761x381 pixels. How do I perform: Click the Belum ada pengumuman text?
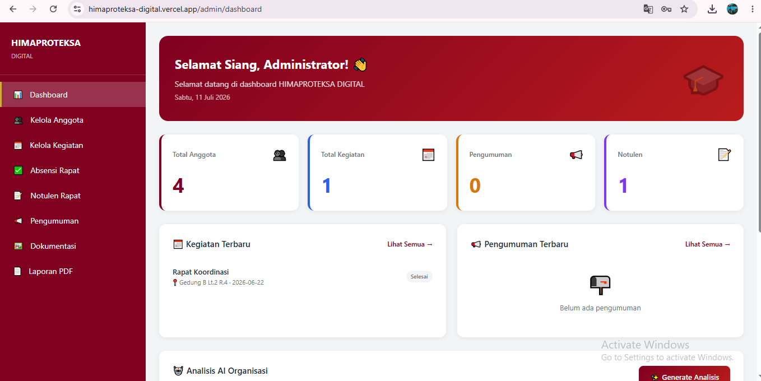[x=600, y=308]
